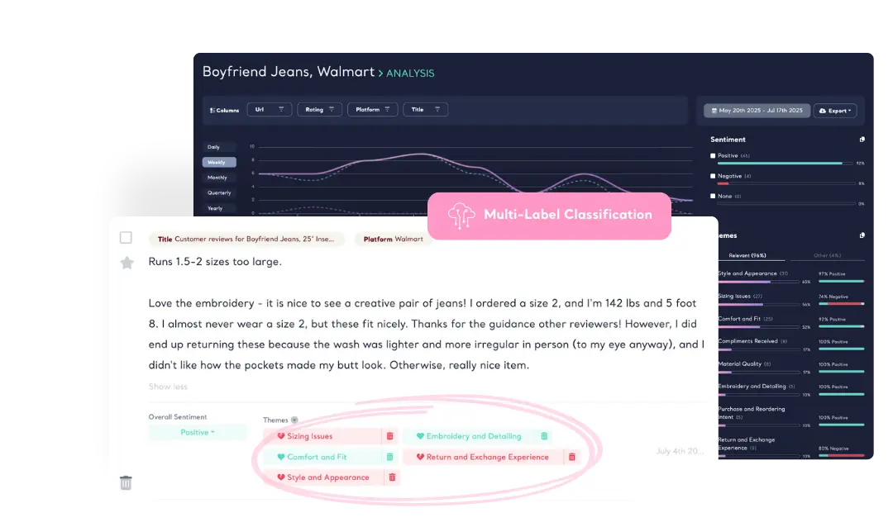Open the Export dropdown

point(835,110)
